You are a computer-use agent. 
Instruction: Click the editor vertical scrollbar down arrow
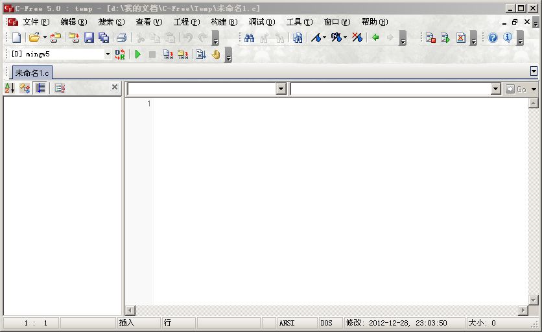[534, 300]
